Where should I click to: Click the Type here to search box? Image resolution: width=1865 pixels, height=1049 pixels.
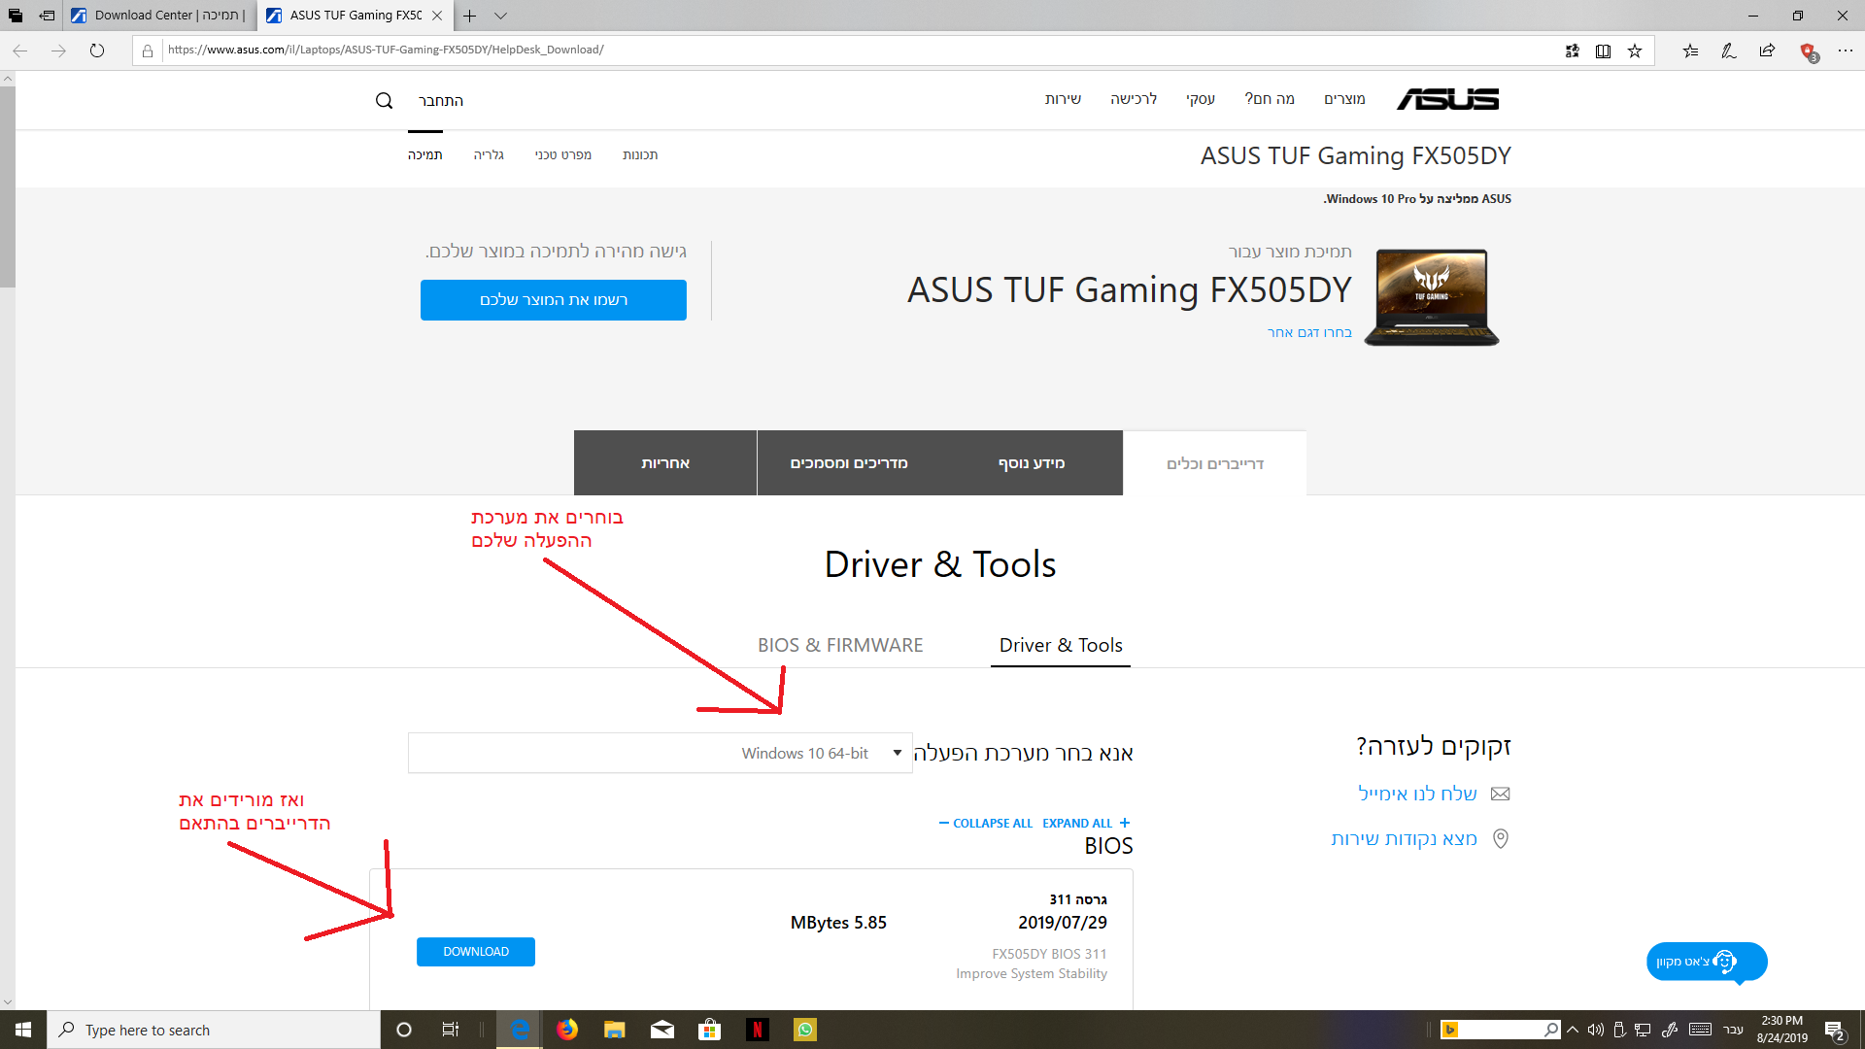tap(214, 1030)
